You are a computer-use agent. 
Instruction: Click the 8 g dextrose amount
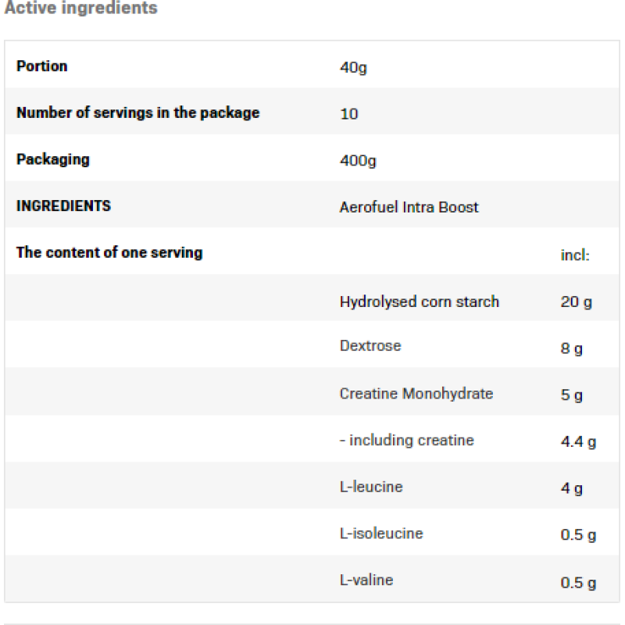click(x=571, y=348)
